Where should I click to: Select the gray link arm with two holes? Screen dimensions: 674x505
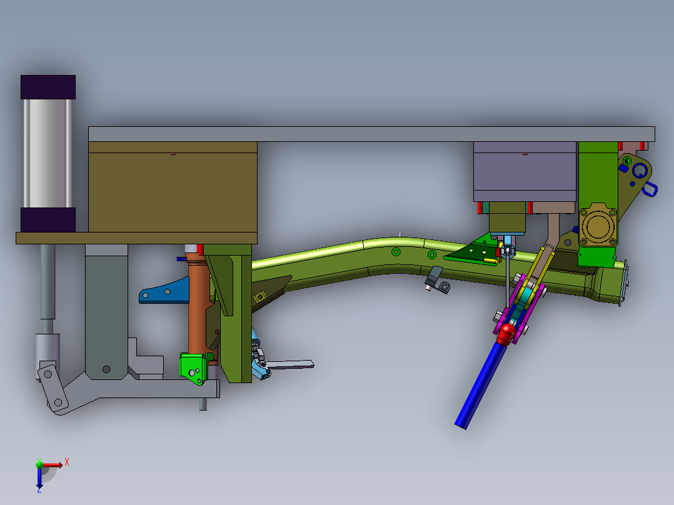(53, 387)
